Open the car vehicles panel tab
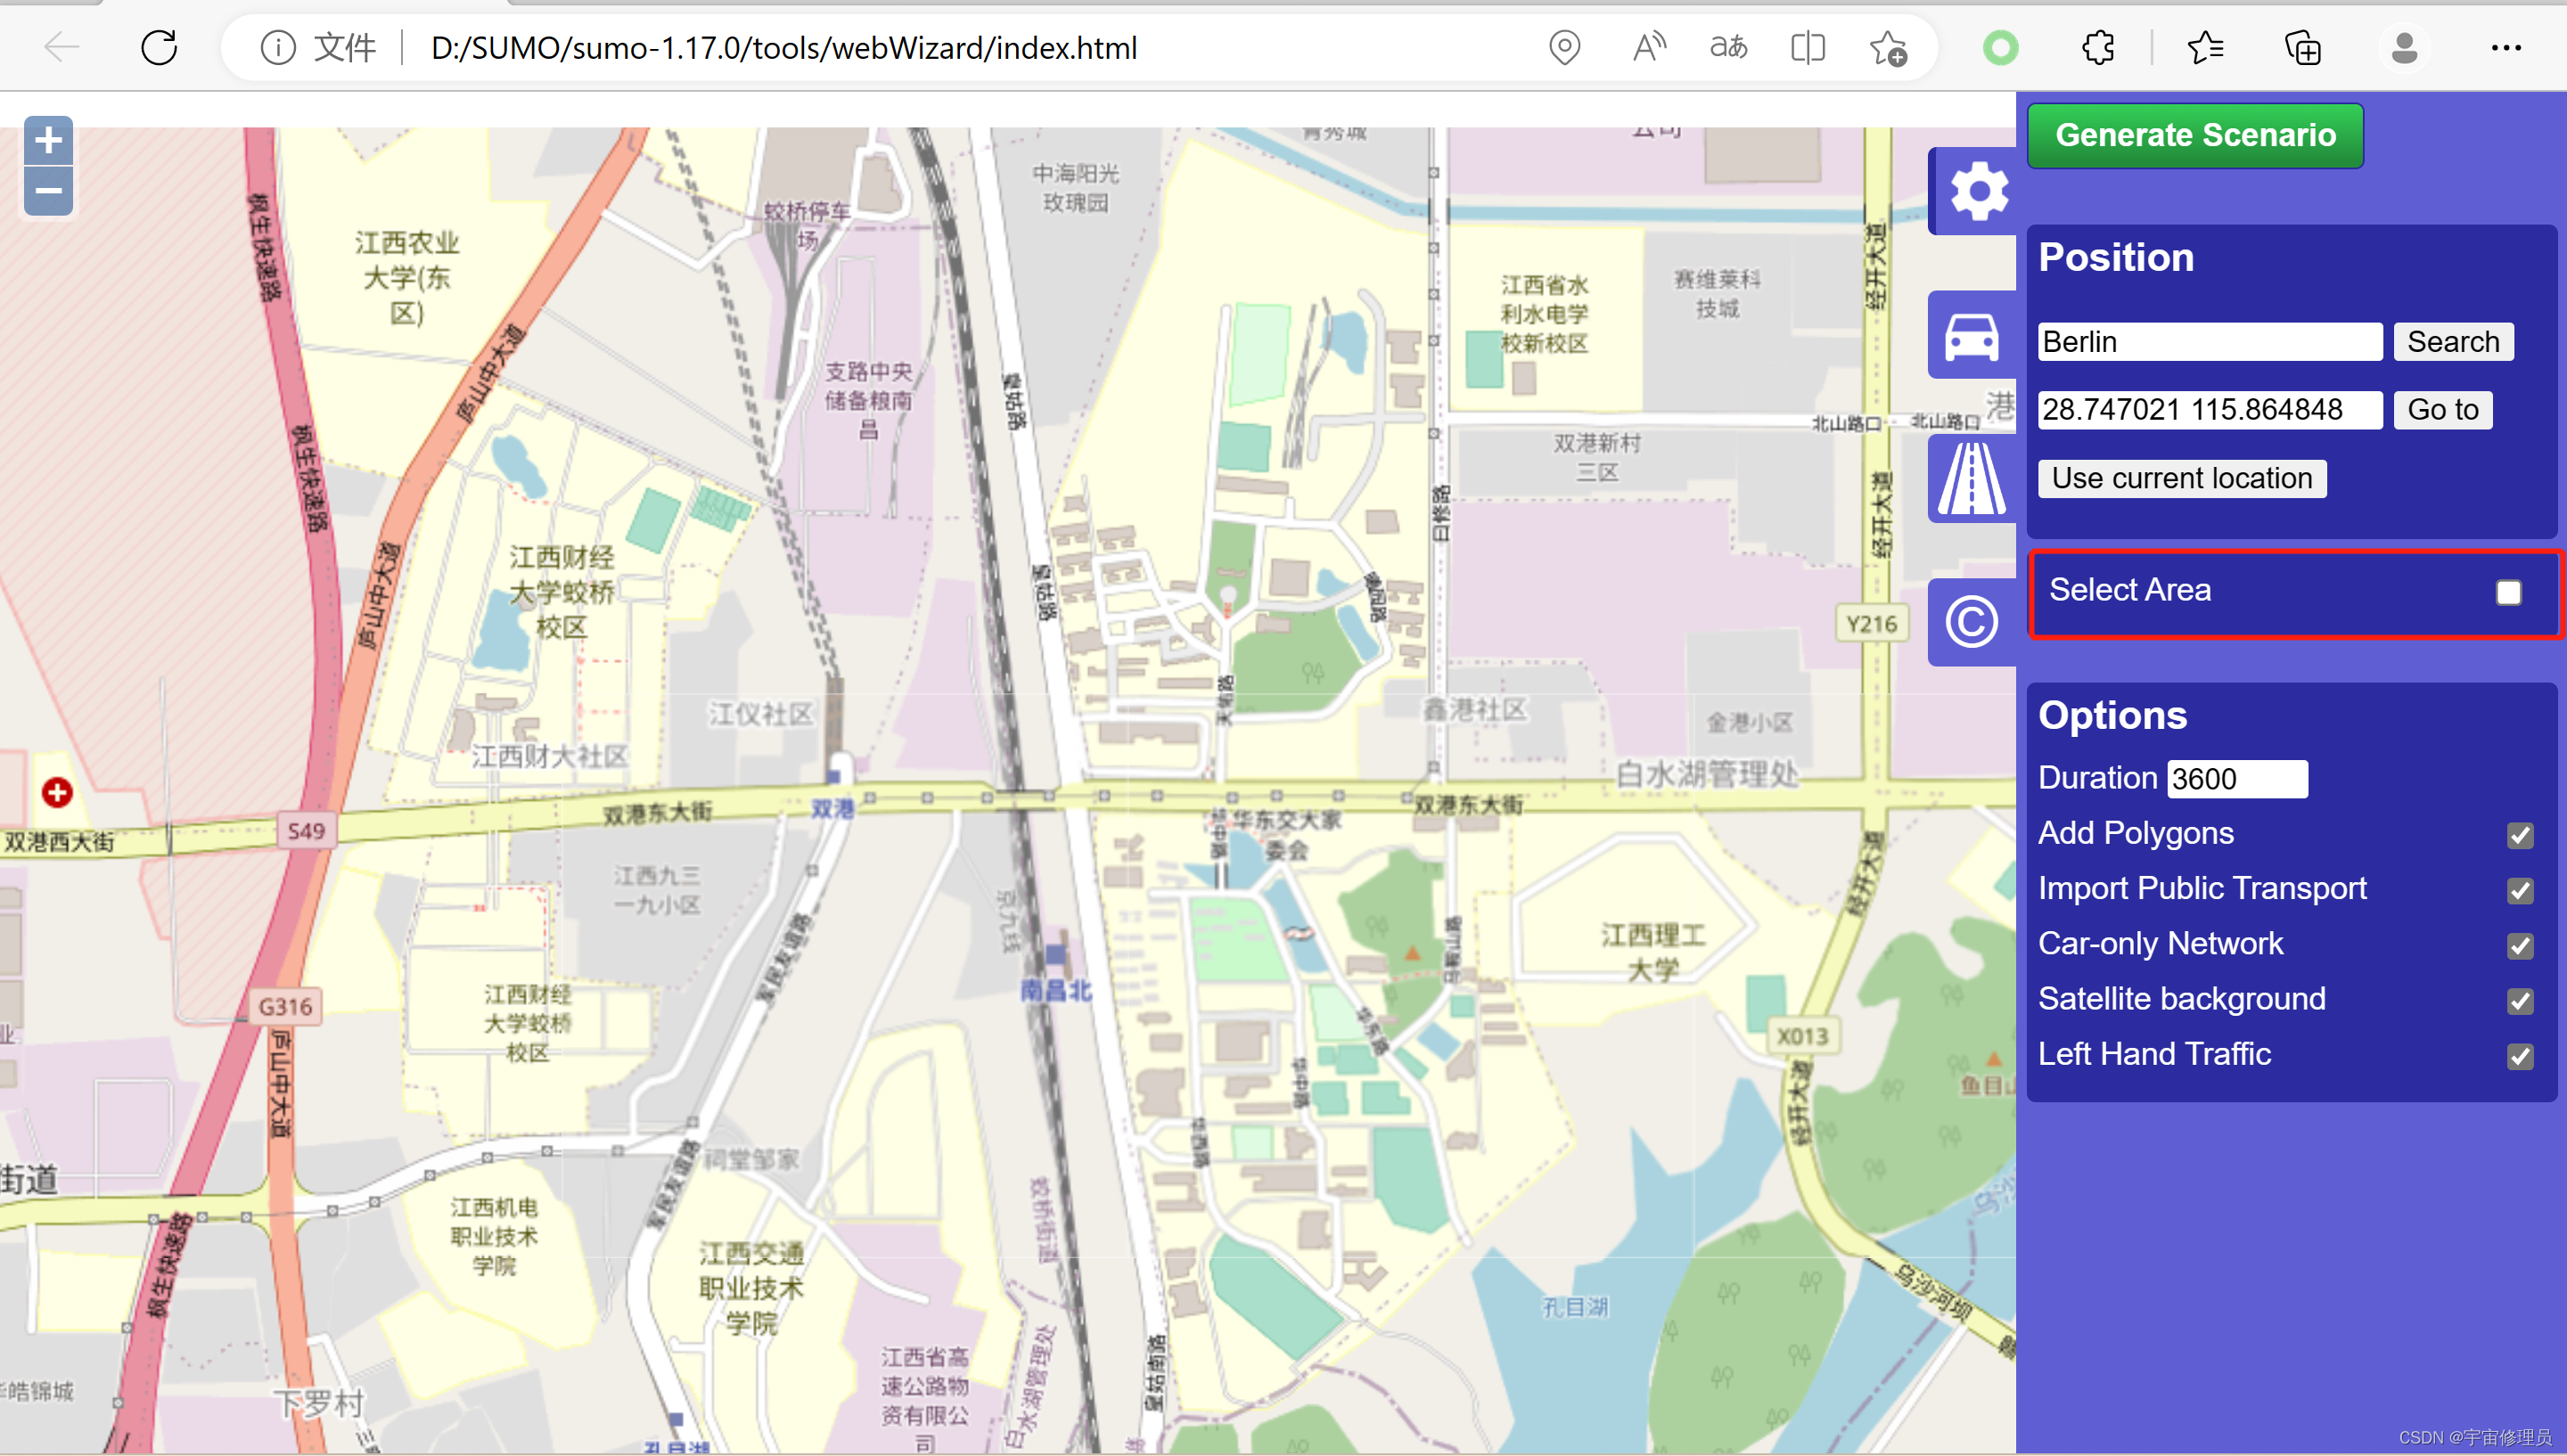2567x1456 pixels. coord(1971,336)
